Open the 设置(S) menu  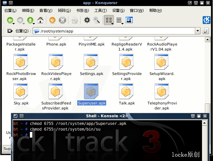pyautogui.click(x=118, y=10)
